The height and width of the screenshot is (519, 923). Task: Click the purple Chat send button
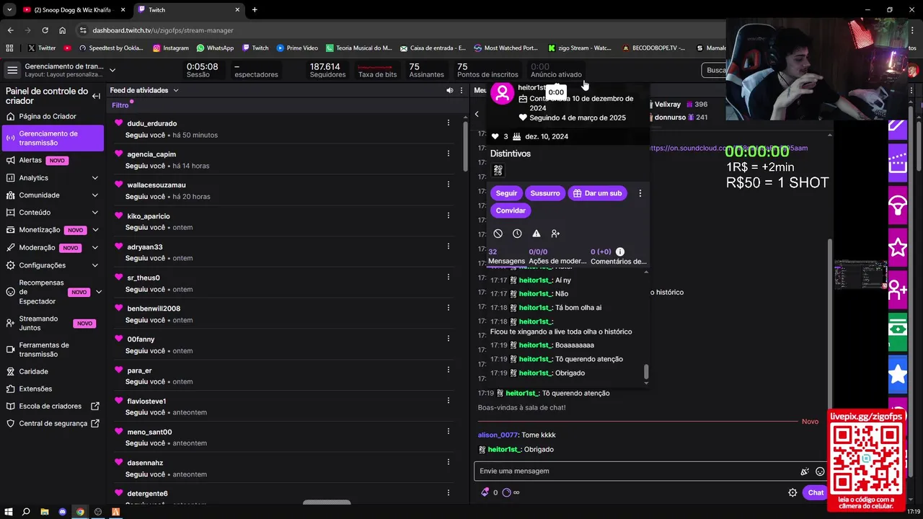(816, 492)
